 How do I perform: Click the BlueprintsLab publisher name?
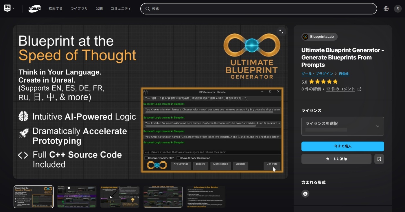322,37
